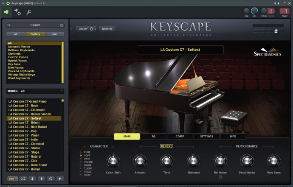Click the Velo Sens knob
Image resolution: width=293 pixels, height=187 pixels.
point(273,161)
